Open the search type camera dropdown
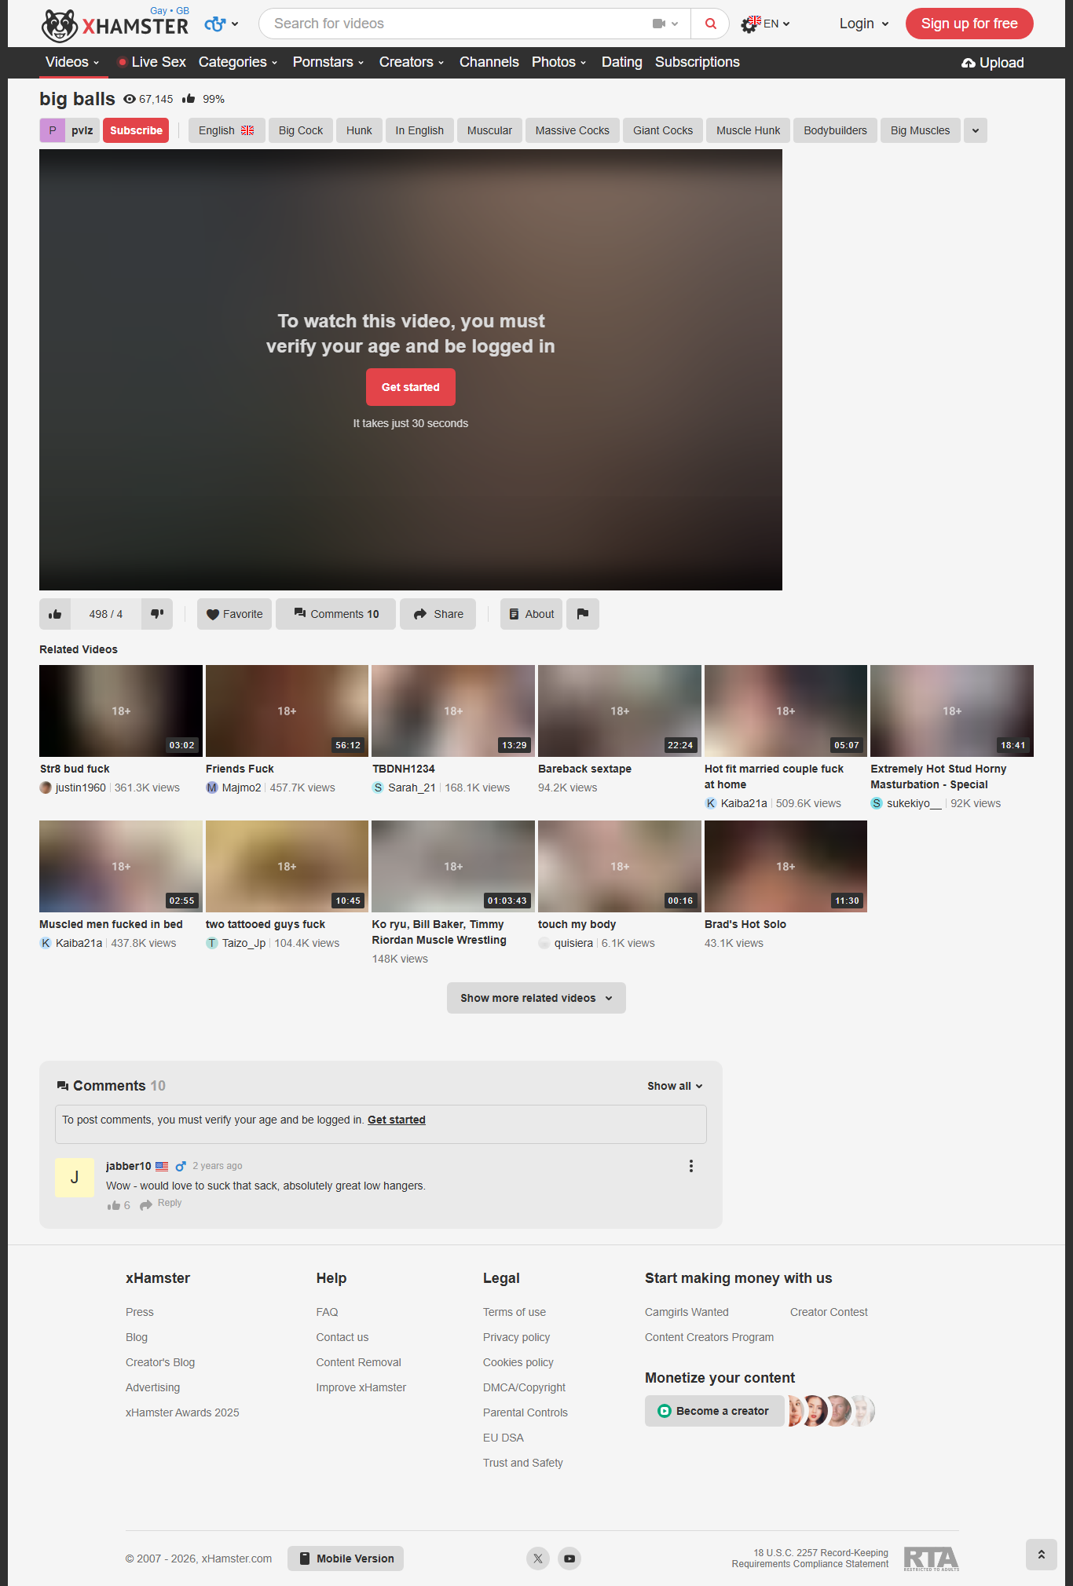This screenshot has width=1073, height=1586. coord(665,24)
